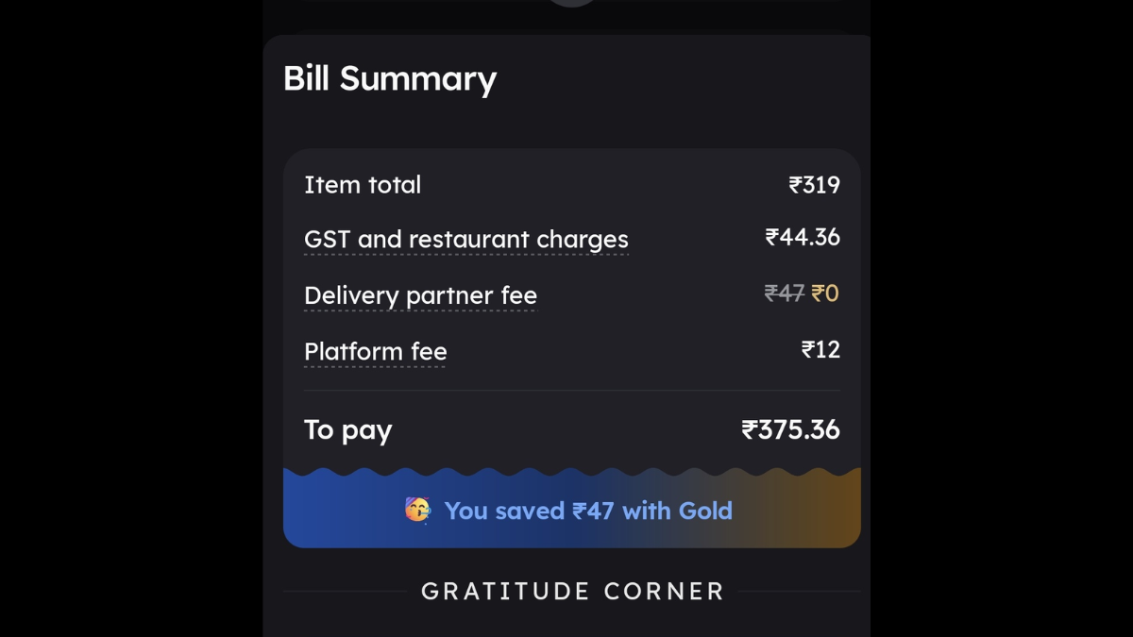Tap the struck-through ₹47 delivery fee
Viewport: 1133px width, 637px height.
coord(784,293)
